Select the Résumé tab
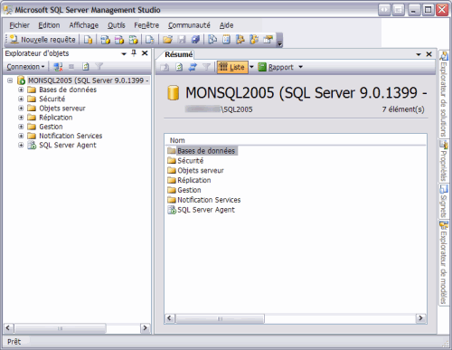452x350 pixels. 178,54
